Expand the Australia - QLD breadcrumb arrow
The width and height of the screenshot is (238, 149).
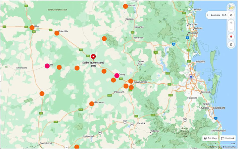(208, 15)
